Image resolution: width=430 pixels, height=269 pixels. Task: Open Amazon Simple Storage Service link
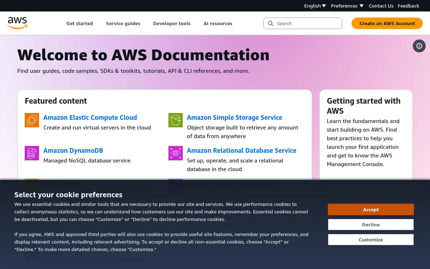(x=234, y=117)
